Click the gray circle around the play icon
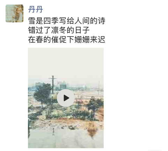168x151 pixels. click(x=66, y=98)
